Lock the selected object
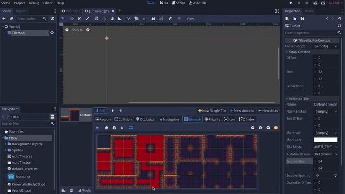 (153, 18)
